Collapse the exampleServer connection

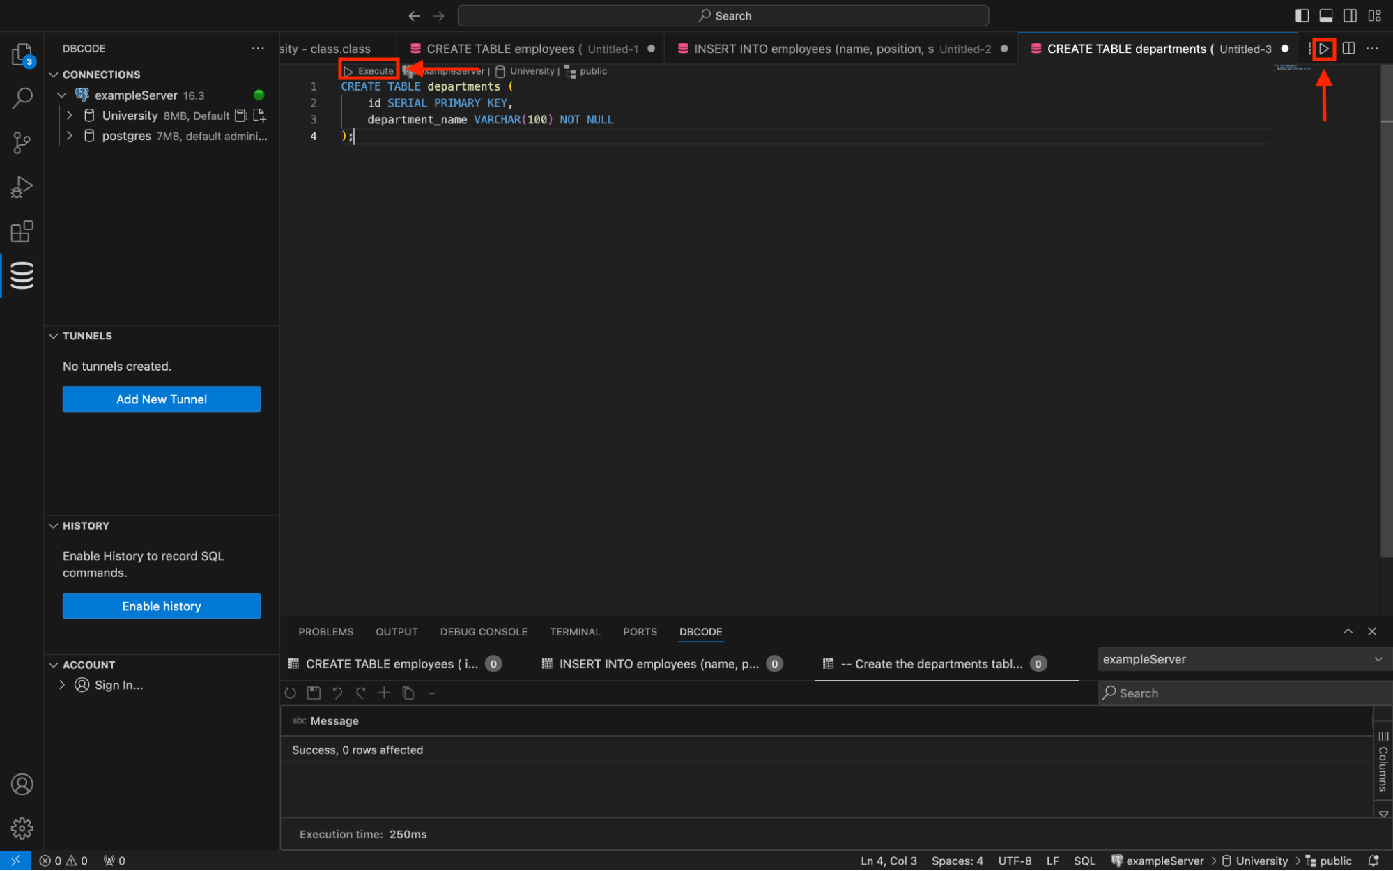62,95
